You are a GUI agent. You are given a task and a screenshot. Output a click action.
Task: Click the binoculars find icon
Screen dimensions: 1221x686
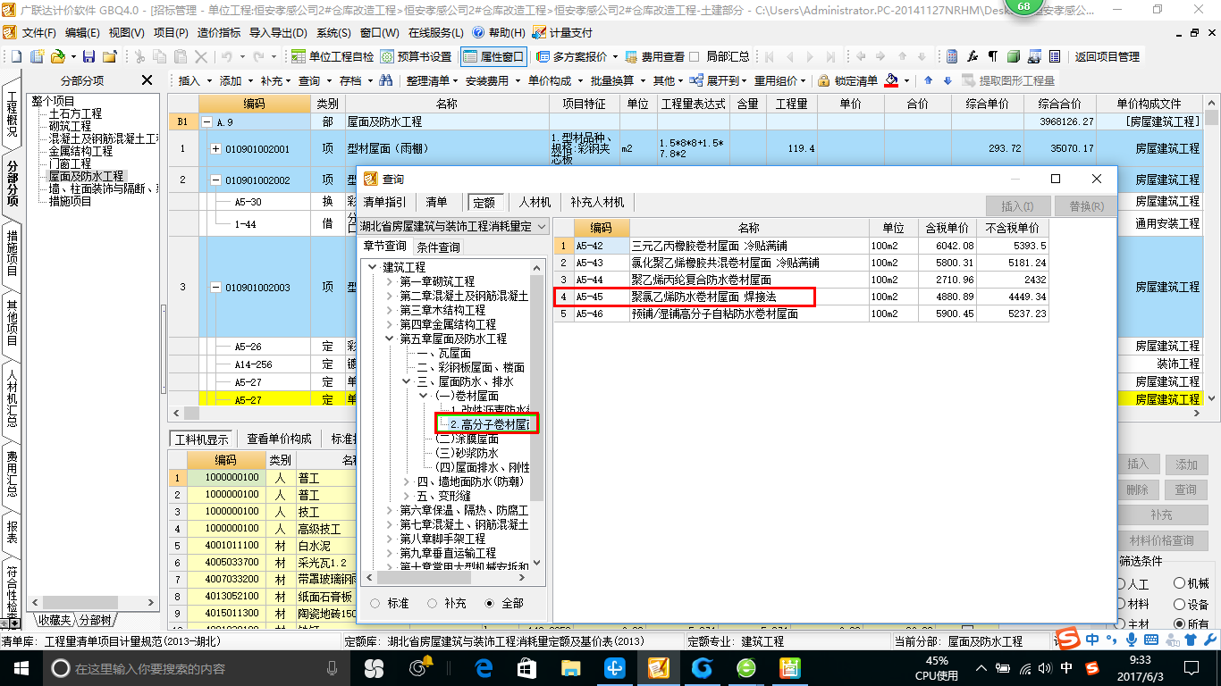[385, 80]
